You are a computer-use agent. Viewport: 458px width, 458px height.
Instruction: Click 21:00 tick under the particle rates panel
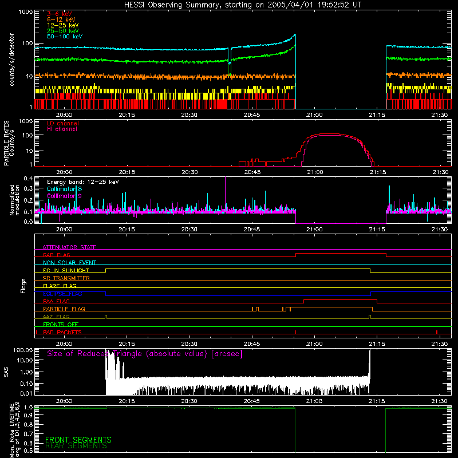click(x=315, y=172)
